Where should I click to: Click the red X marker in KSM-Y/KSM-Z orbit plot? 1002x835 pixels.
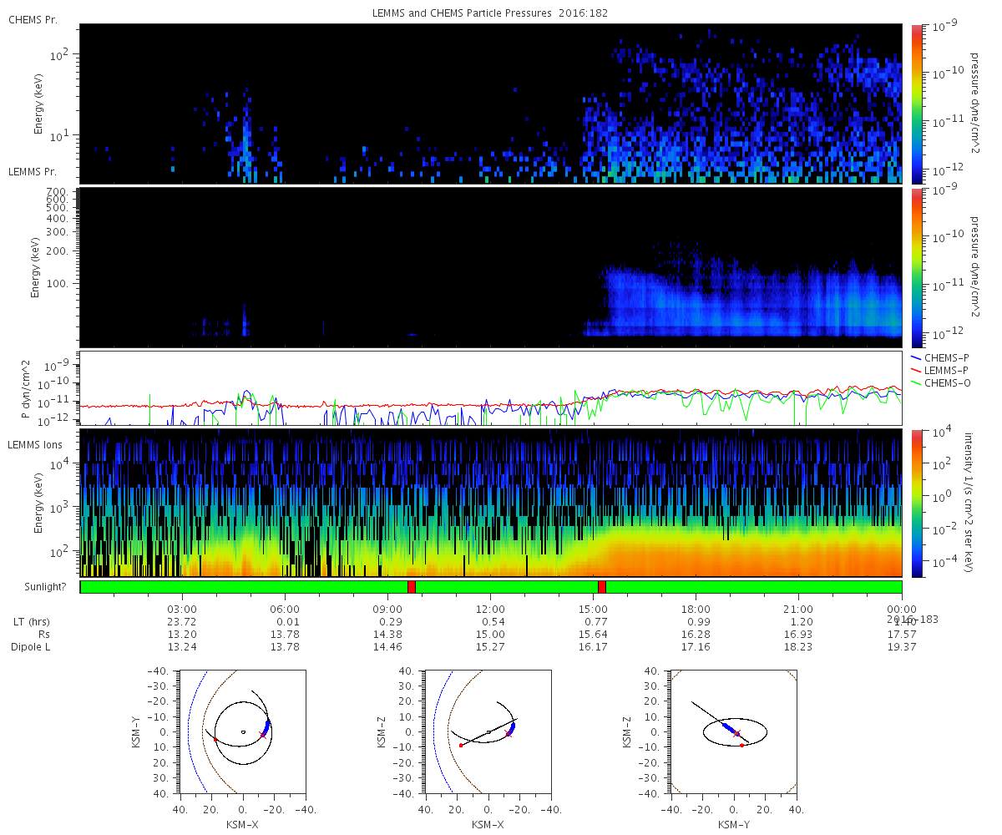pyautogui.click(x=736, y=733)
